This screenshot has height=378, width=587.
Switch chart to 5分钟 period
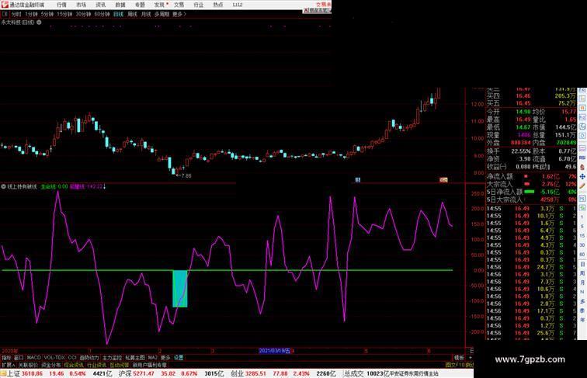tap(47, 14)
